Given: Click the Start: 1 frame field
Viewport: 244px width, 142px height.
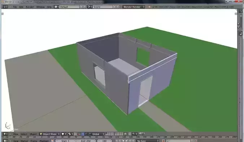Looking at the screenshot, I should coord(65,141).
